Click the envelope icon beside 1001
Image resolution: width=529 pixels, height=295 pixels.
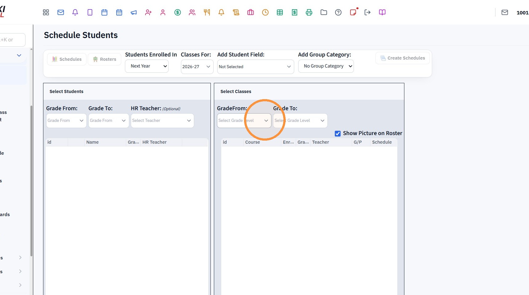(x=505, y=12)
